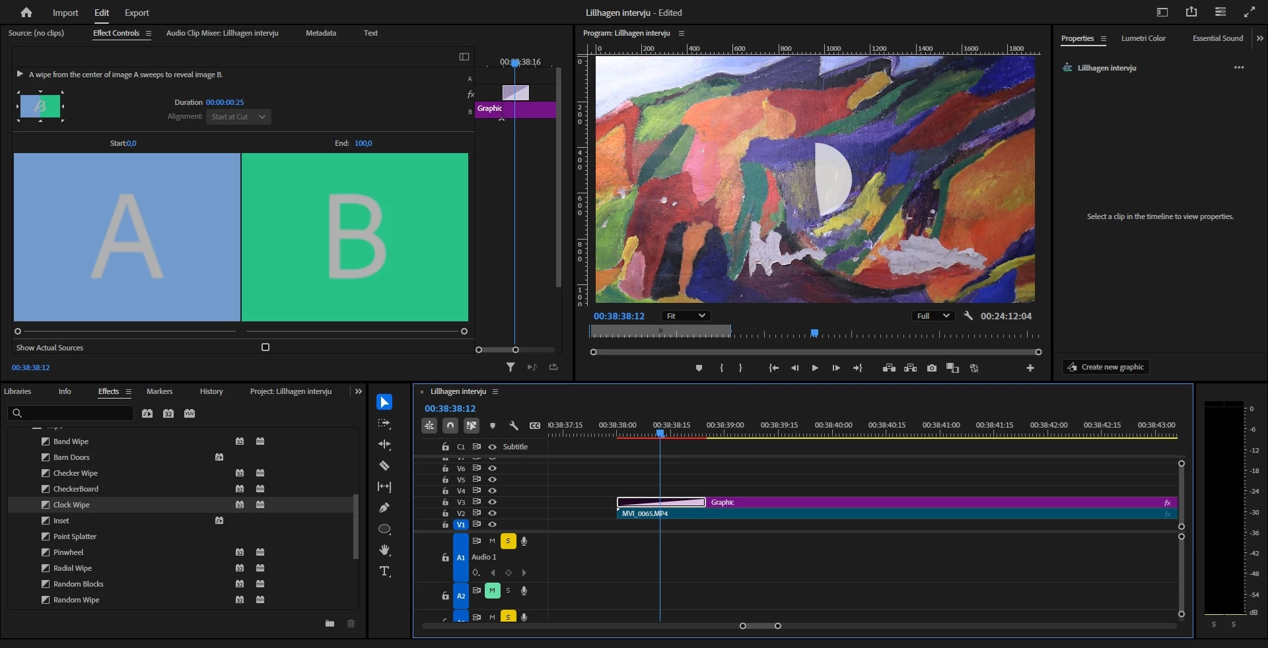
Task: Open the Lillhagen intervju timeline panel menu
Action: (495, 392)
